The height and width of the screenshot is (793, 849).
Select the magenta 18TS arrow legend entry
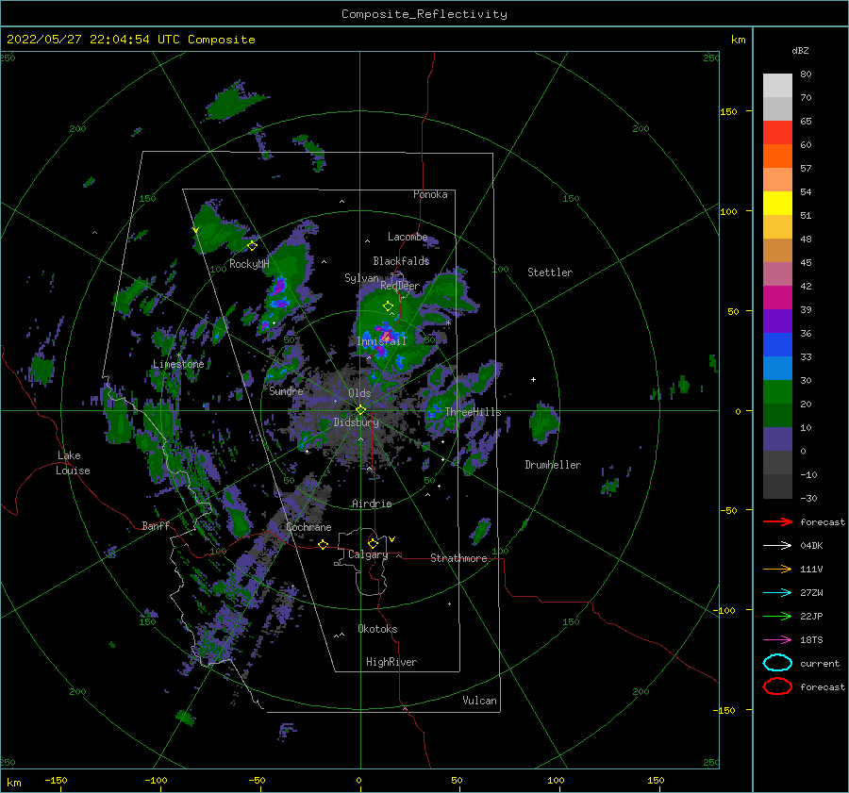[777, 640]
